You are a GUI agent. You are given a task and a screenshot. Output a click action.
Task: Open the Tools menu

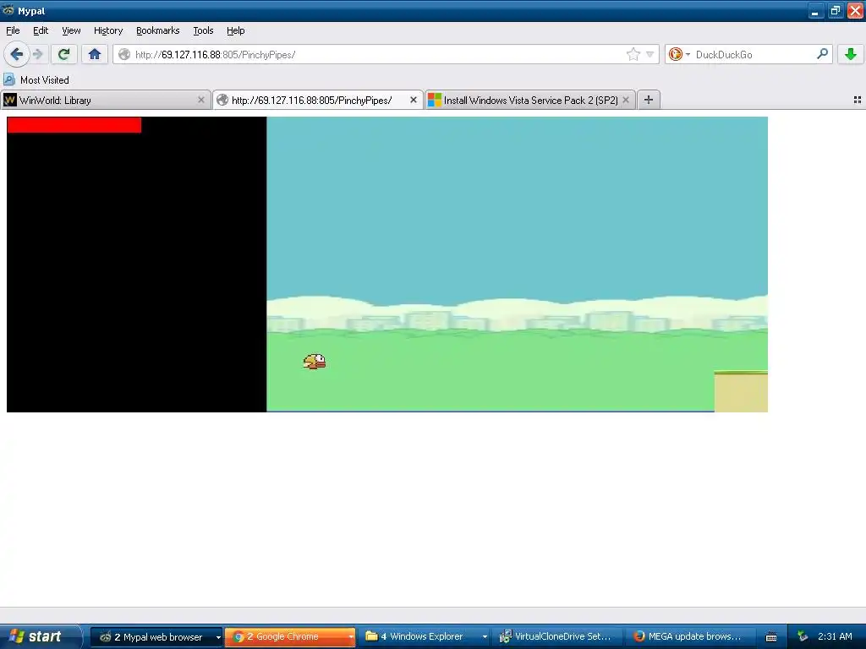(203, 30)
